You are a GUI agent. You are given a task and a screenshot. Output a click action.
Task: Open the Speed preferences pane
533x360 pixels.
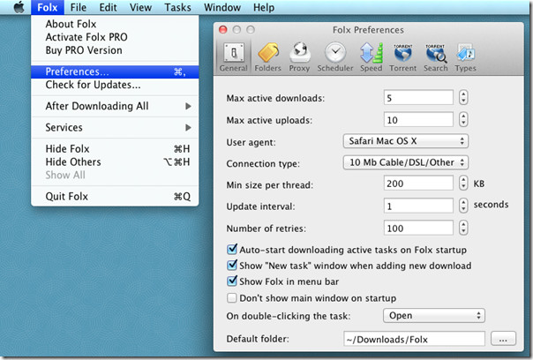click(x=372, y=57)
